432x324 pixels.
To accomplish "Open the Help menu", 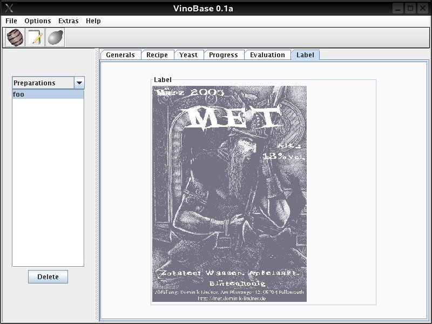I will (93, 21).
